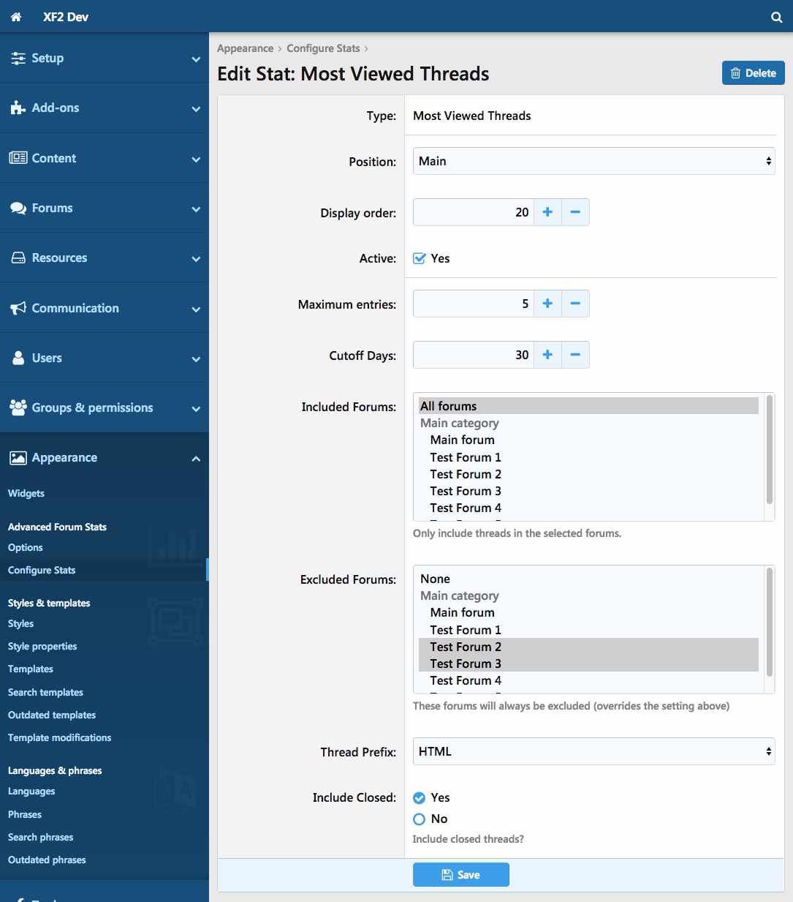Click the Forums speech bubbles icon
The height and width of the screenshot is (902, 793).
[18, 208]
